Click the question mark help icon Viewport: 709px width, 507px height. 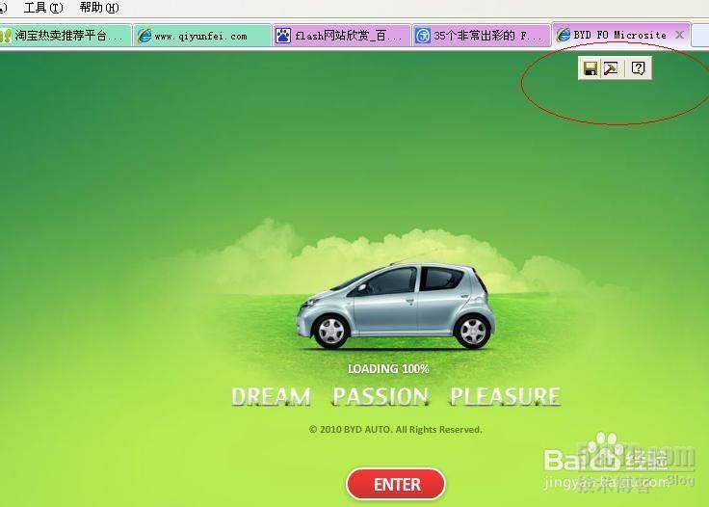point(638,68)
